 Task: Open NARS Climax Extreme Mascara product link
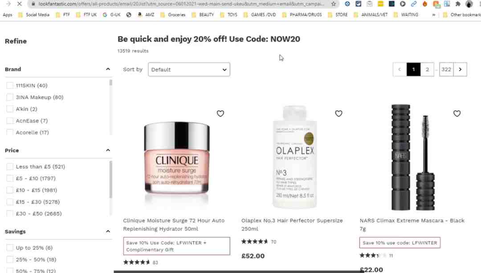412,225
